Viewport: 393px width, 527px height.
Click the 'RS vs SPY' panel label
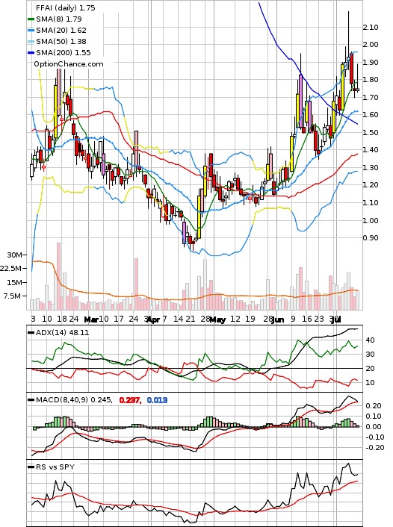click(55, 467)
